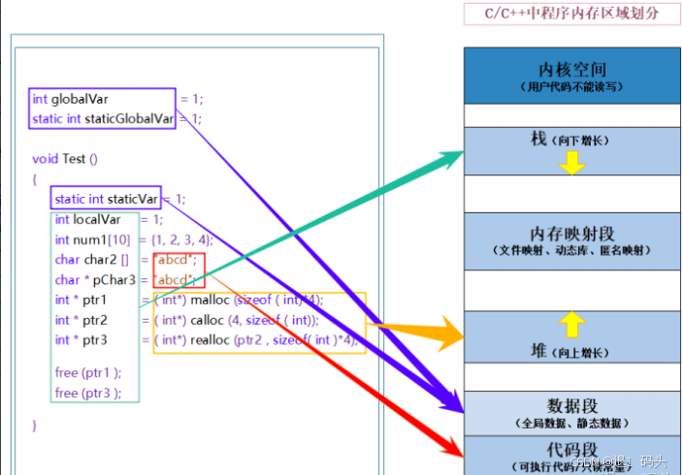682x475 pixels.
Task: Select the "abcd" string on the pChar3 line
Action: click(176, 279)
